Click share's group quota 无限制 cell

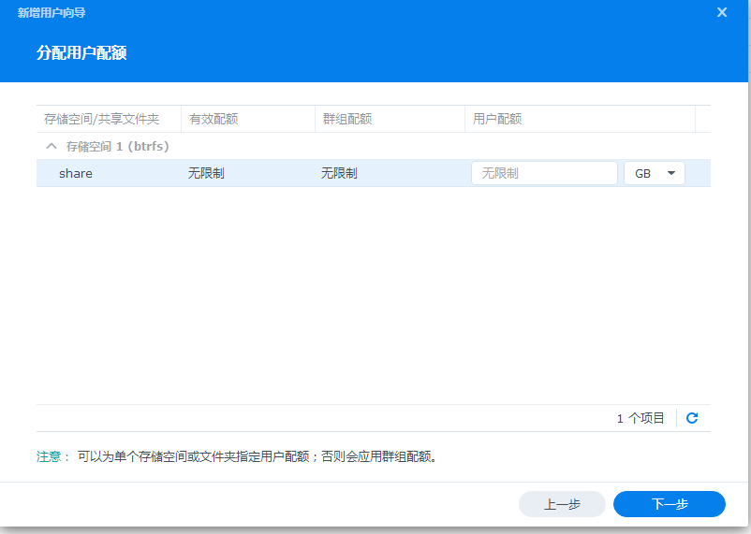[339, 173]
